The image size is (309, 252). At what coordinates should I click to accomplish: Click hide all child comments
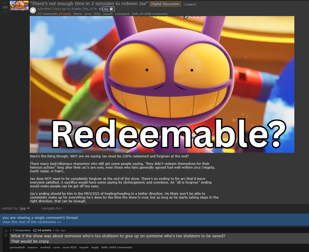(150, 14)
